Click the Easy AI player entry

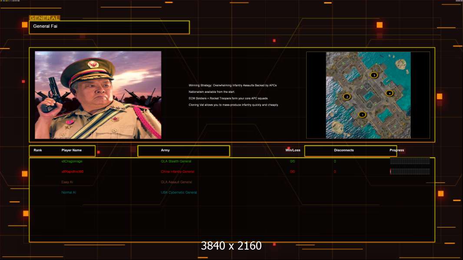[x=67, y=182]
